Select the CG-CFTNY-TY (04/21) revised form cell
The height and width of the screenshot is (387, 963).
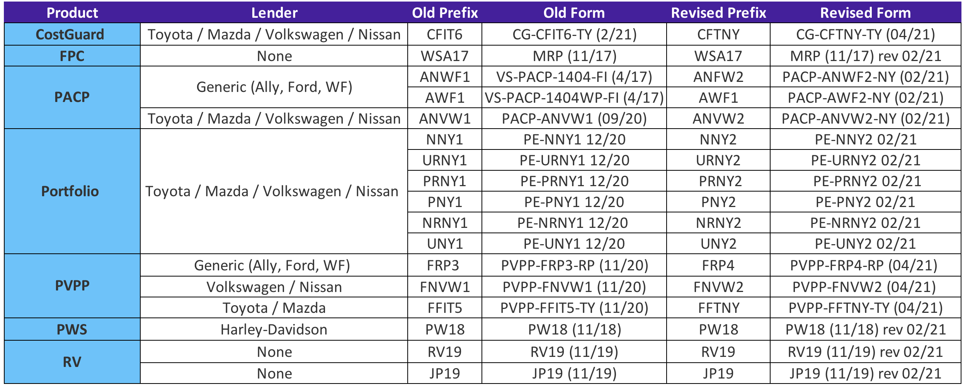pyautogui.click(x=865, y=34)
